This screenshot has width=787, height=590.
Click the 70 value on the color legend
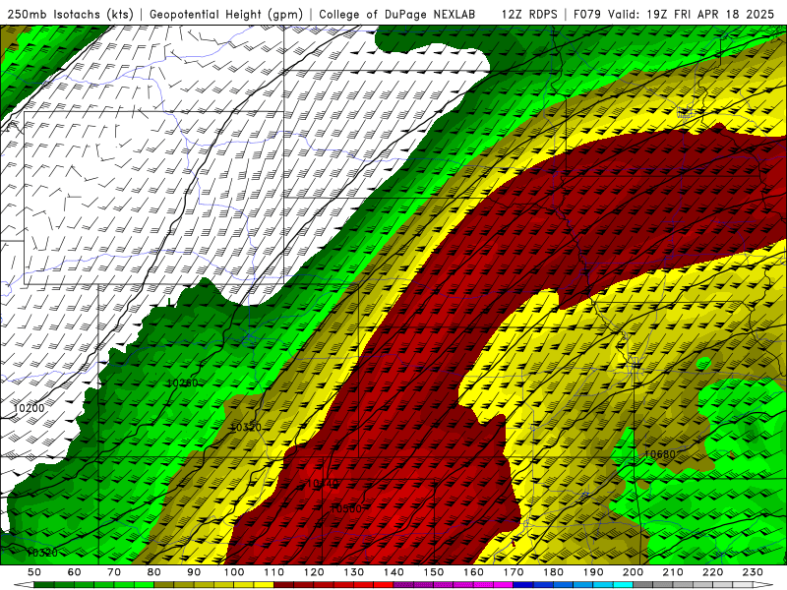[x=114, y=572]
